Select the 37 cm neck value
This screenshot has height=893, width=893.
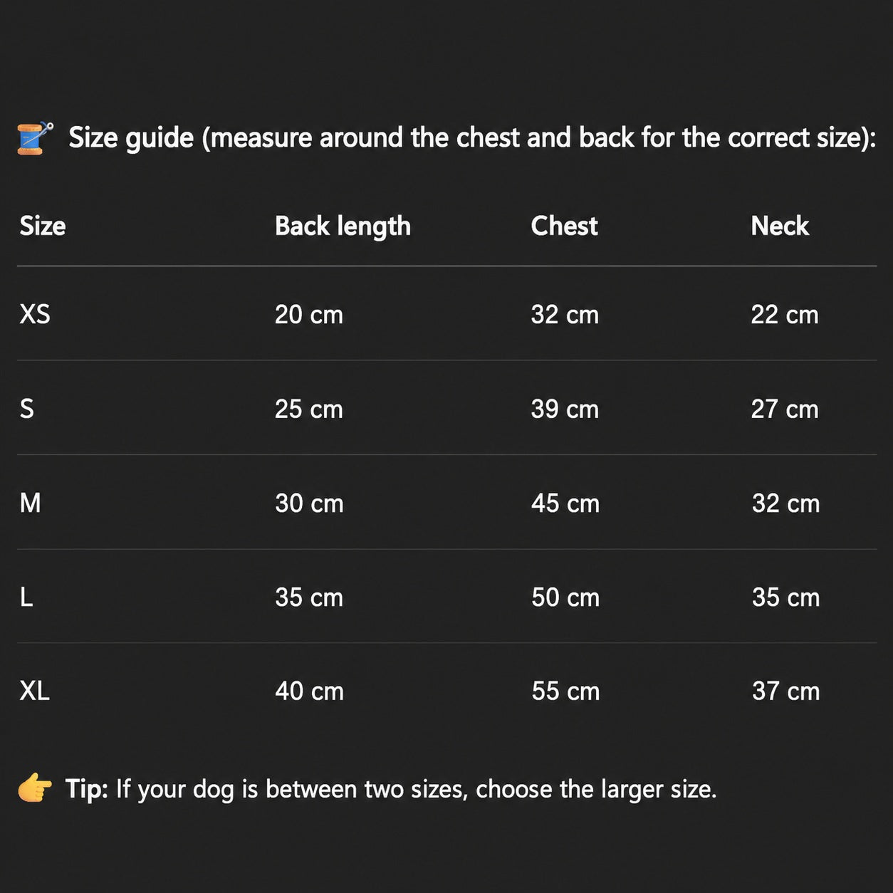786,691
